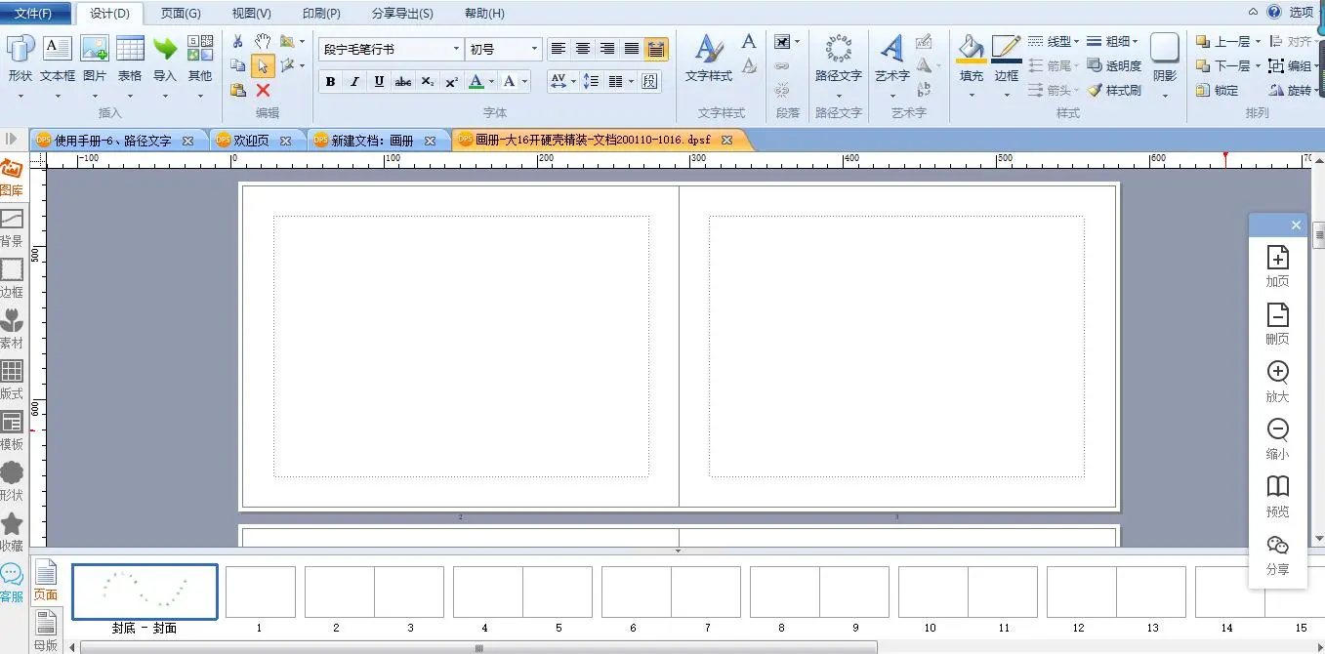Click the red delete X icon
The width and height of the screenshot is (1325, 654).
(263, 90)
